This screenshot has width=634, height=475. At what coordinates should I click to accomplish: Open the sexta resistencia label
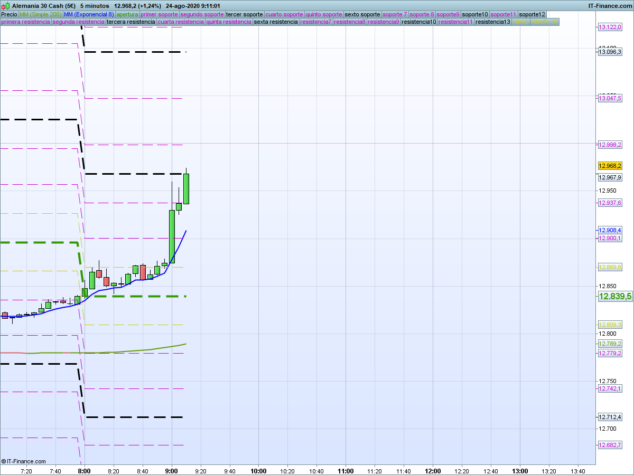click(x=275, y=22)
